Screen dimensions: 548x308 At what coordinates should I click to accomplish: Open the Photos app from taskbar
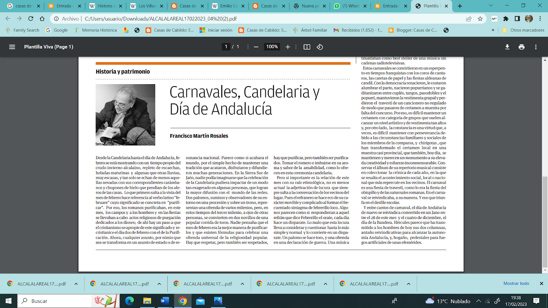(x=218, y=301)
